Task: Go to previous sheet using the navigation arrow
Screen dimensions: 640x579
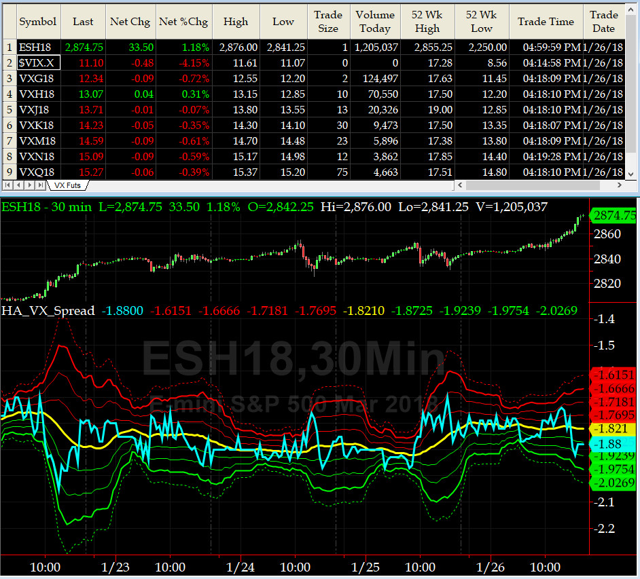Action: [18, 185]
